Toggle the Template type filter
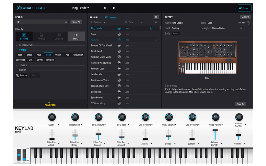Screen dimensions: 266x166 (x=50, y=60)
